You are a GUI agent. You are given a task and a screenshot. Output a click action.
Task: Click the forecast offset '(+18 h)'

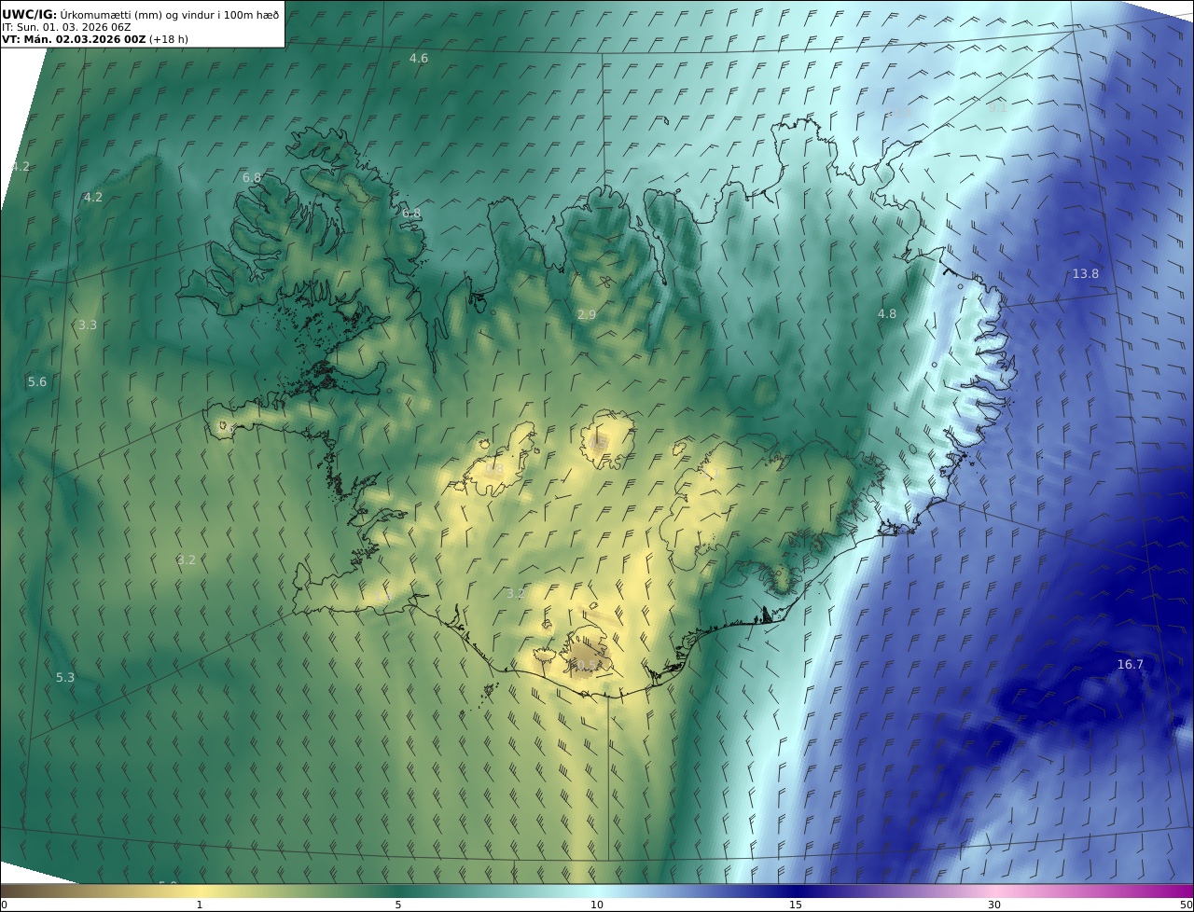[169, 40]
